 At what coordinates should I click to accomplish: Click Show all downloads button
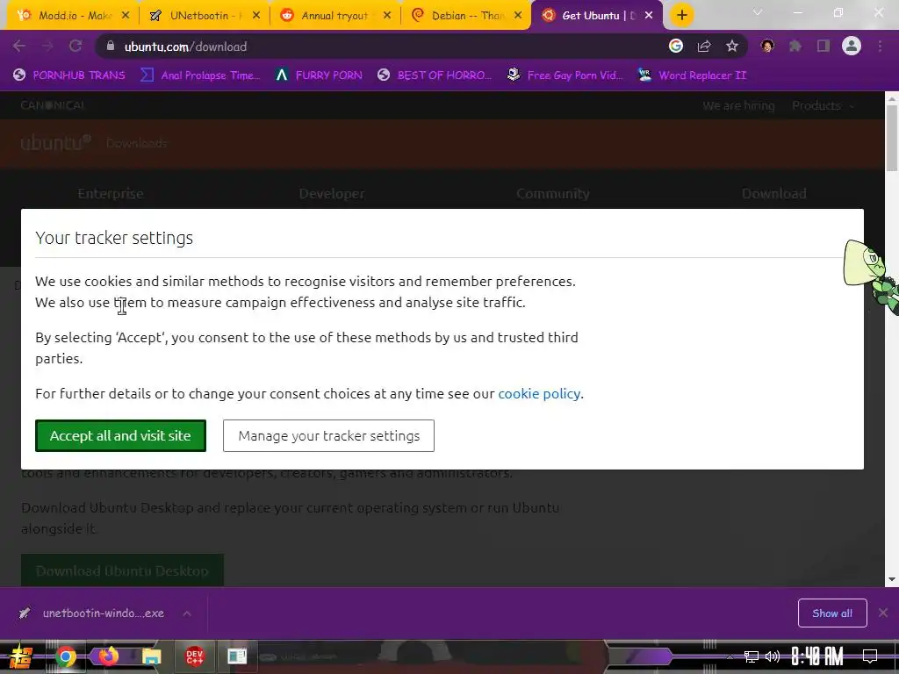tap(832, 613)
